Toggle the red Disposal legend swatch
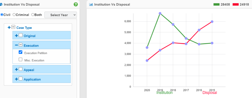 (x=236, y=5)
